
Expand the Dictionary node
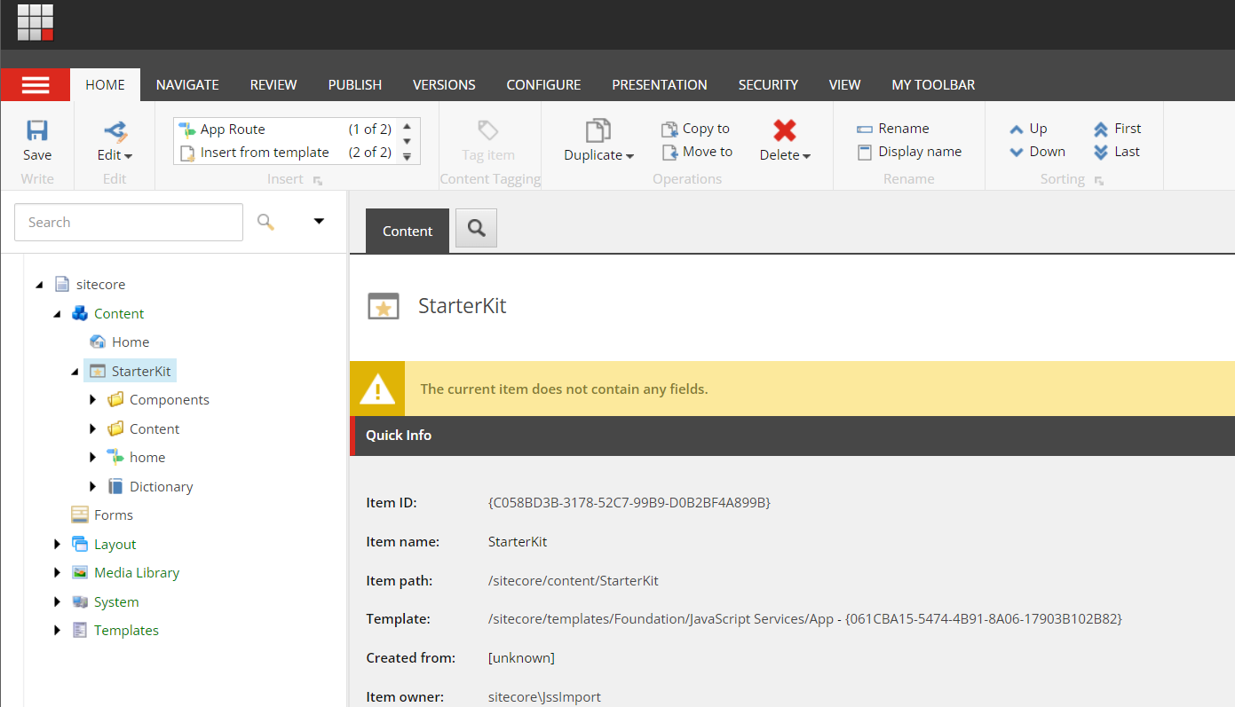(x=93, y=487)
